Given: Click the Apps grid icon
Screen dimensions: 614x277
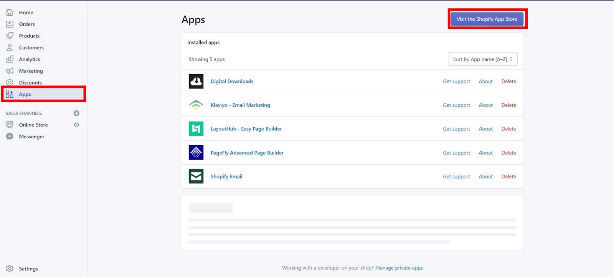Looking at the screenshot, I should pyautogui.click(x=10, y=94).
